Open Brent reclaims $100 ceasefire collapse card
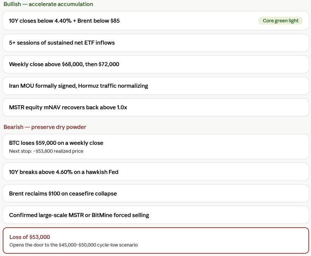 156,193
